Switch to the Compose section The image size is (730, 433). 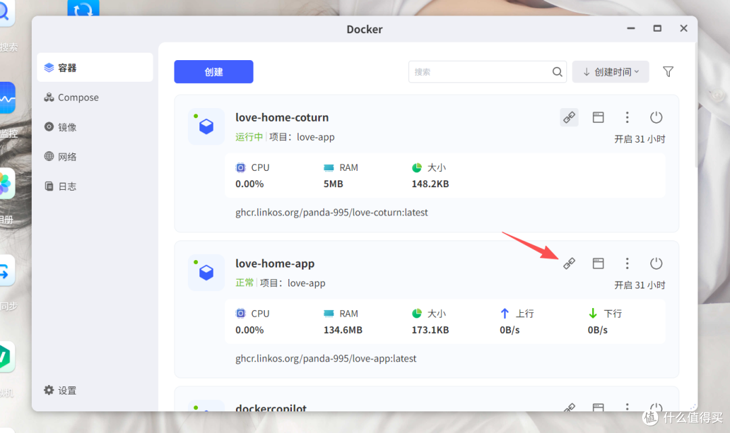coord(95,97)
